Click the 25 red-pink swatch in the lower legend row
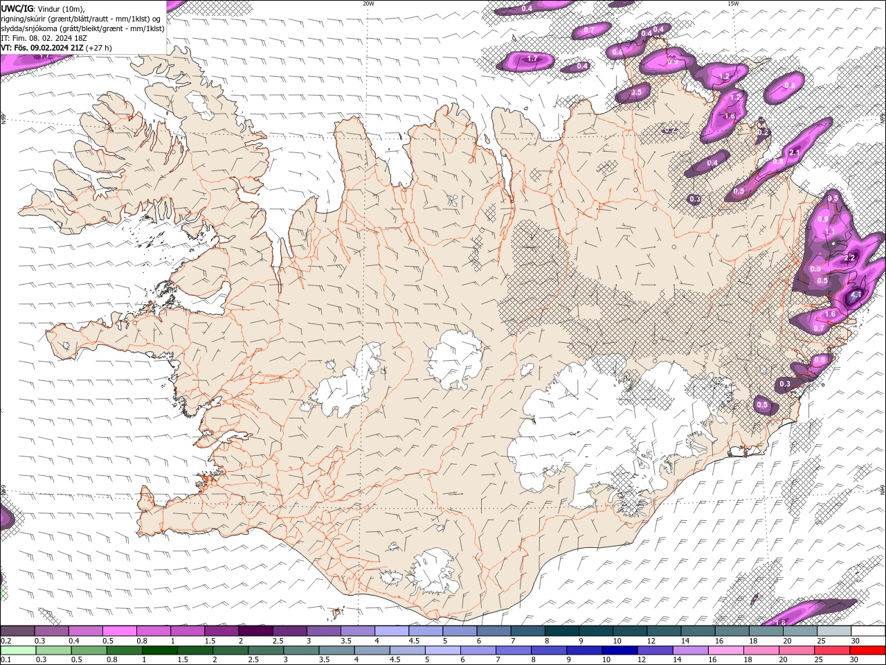 (x=831, y=650)
